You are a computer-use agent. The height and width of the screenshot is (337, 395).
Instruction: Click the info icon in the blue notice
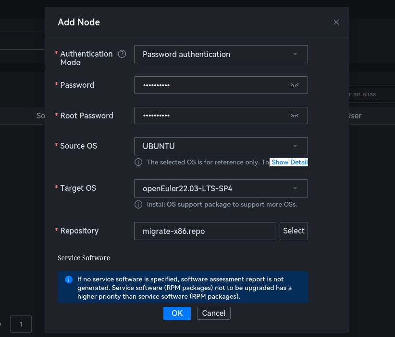(x=68, y=279)
